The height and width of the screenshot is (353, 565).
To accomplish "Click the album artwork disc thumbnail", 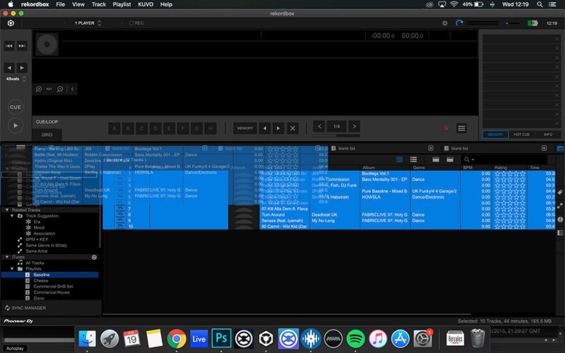I will point(47,44).
